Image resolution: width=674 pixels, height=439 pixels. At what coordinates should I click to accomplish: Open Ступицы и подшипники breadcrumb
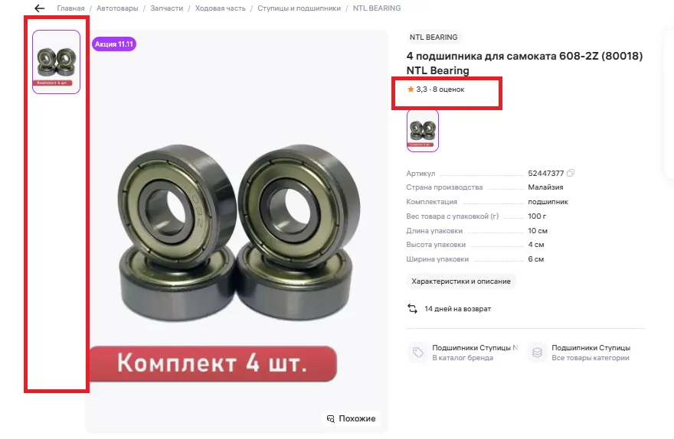299,8
